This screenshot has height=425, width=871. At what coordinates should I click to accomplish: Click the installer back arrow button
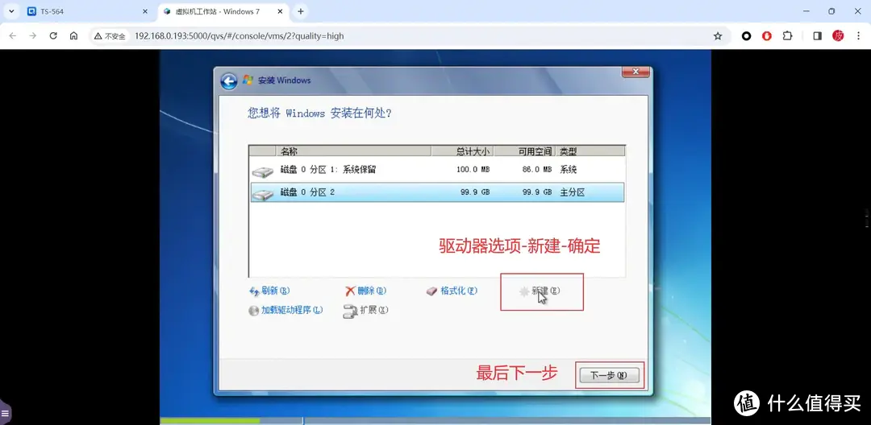point(229,81)
